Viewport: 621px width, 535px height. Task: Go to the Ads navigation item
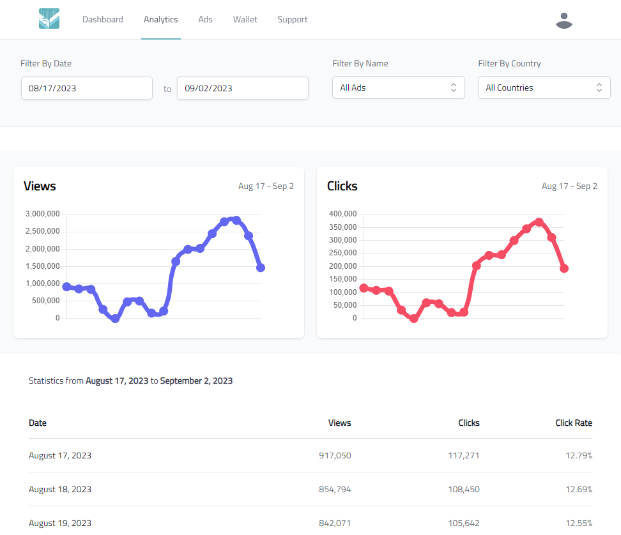coord(205,20)
